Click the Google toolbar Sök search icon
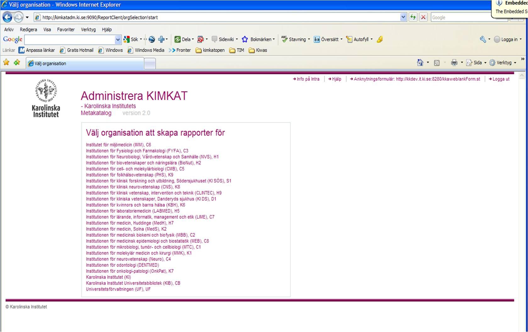This screenshot has height=332, width=528. [x=127, y=39]
